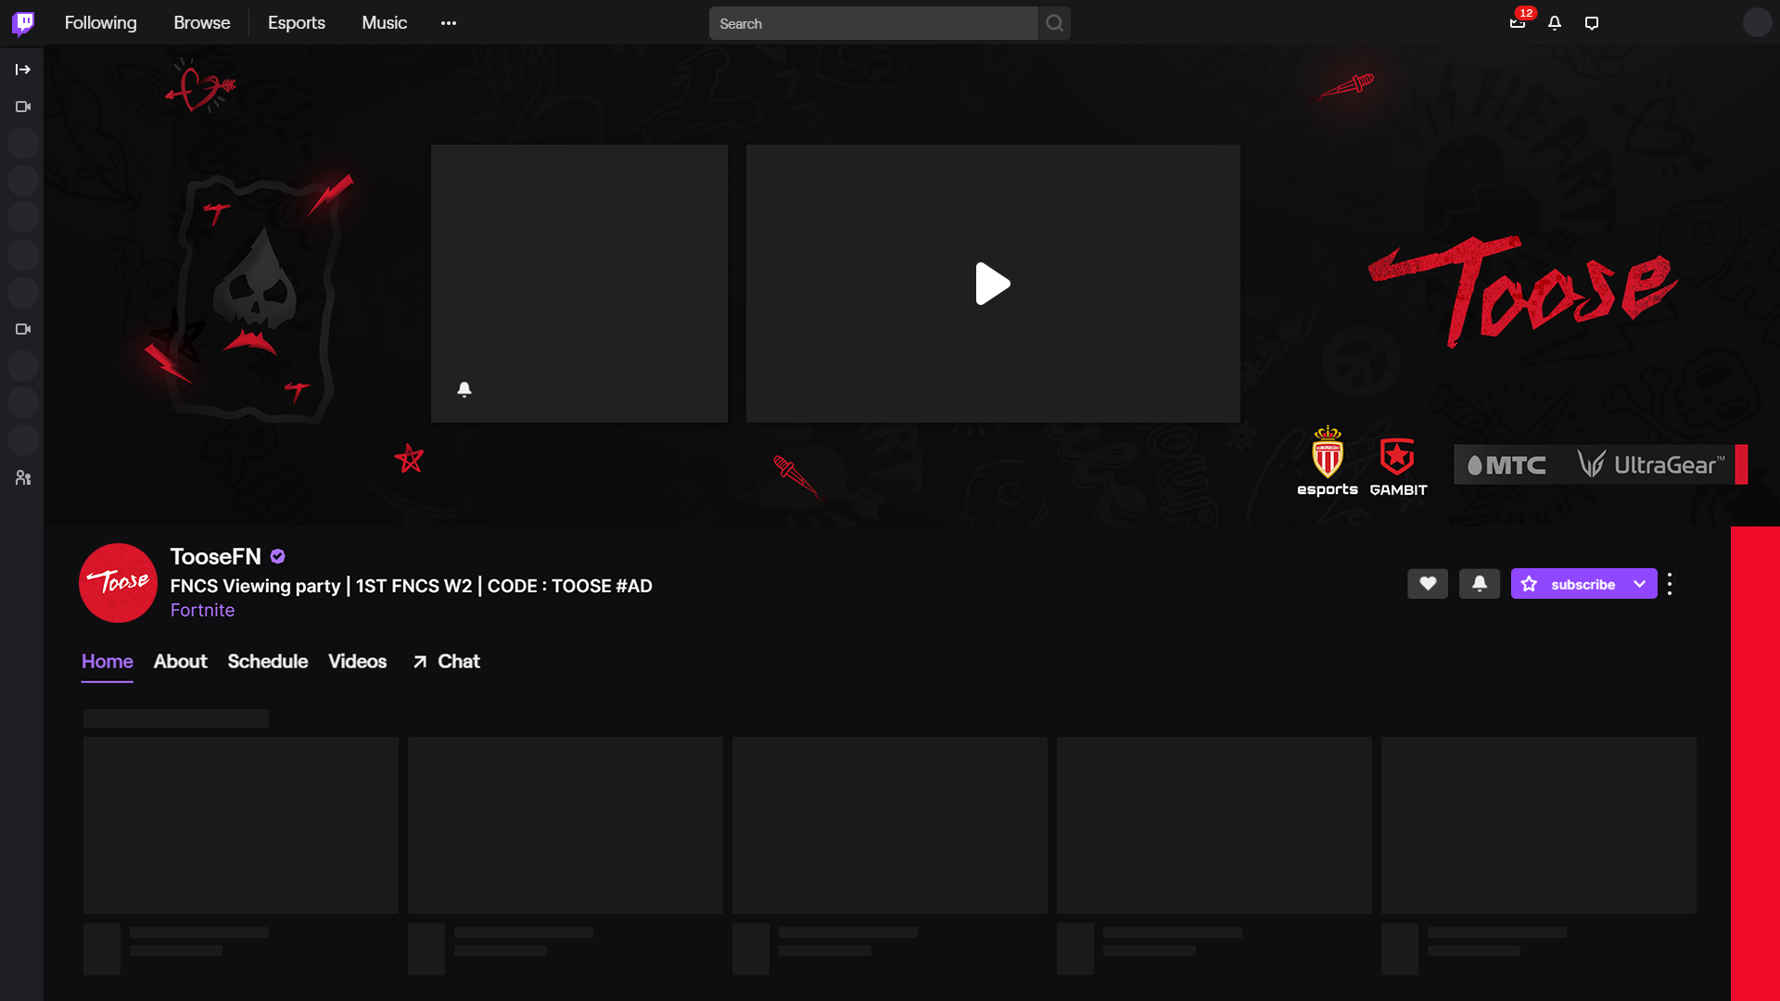The height and width of the screenshot is (1001, 1780).
Task: Open the whispers chat bubble icon
Action: [1592, 23]
